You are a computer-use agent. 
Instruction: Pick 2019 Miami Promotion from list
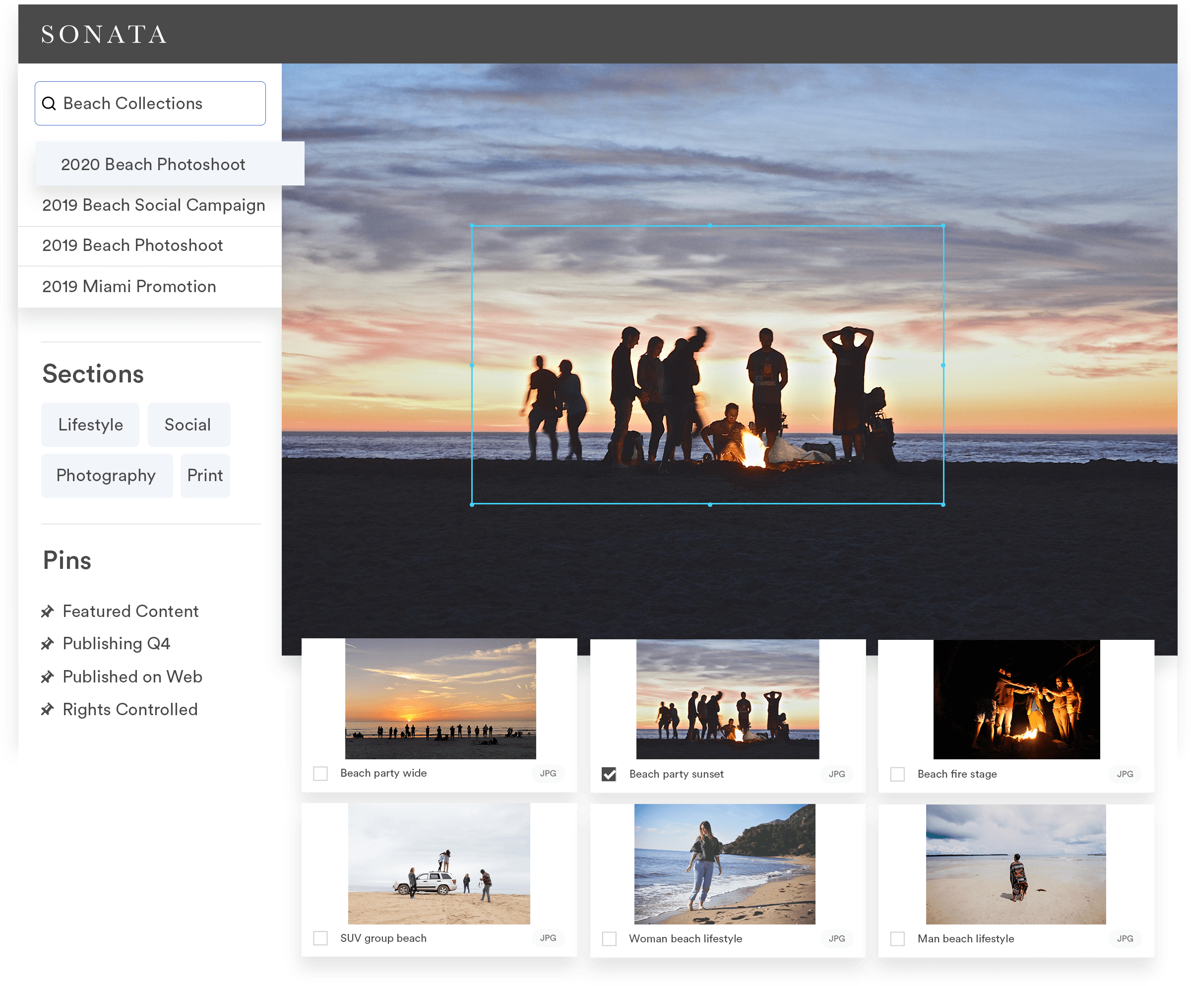coord(129,286)
